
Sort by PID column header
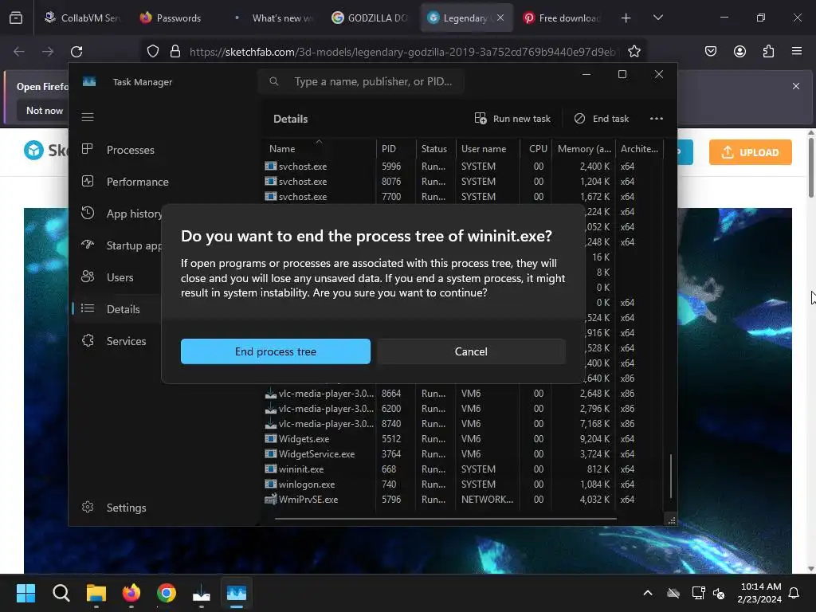[x=395, y=148]
